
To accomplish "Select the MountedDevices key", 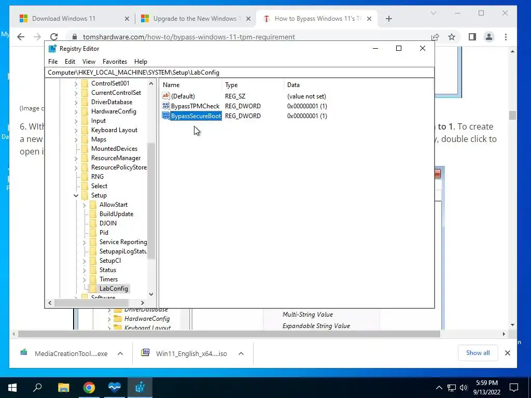I will (x=114, y=149).
